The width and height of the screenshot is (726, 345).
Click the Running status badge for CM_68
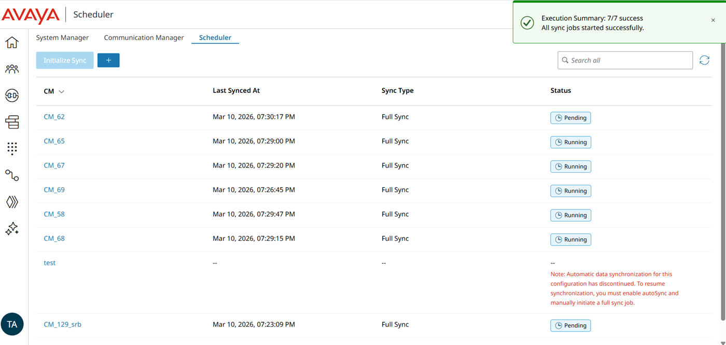(x=570, y=240)
